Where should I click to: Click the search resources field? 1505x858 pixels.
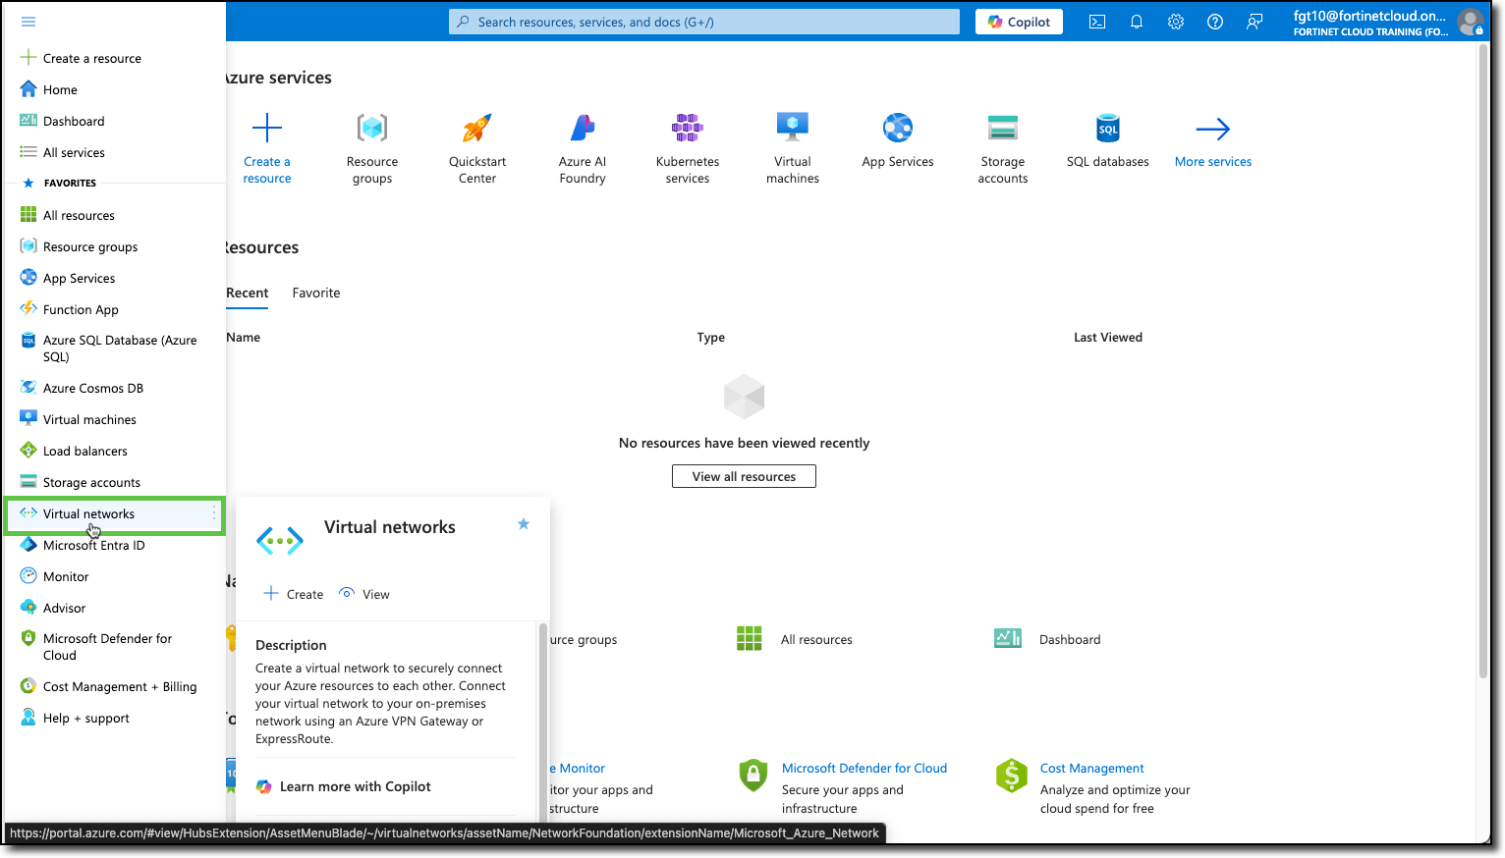coord(703,21)
